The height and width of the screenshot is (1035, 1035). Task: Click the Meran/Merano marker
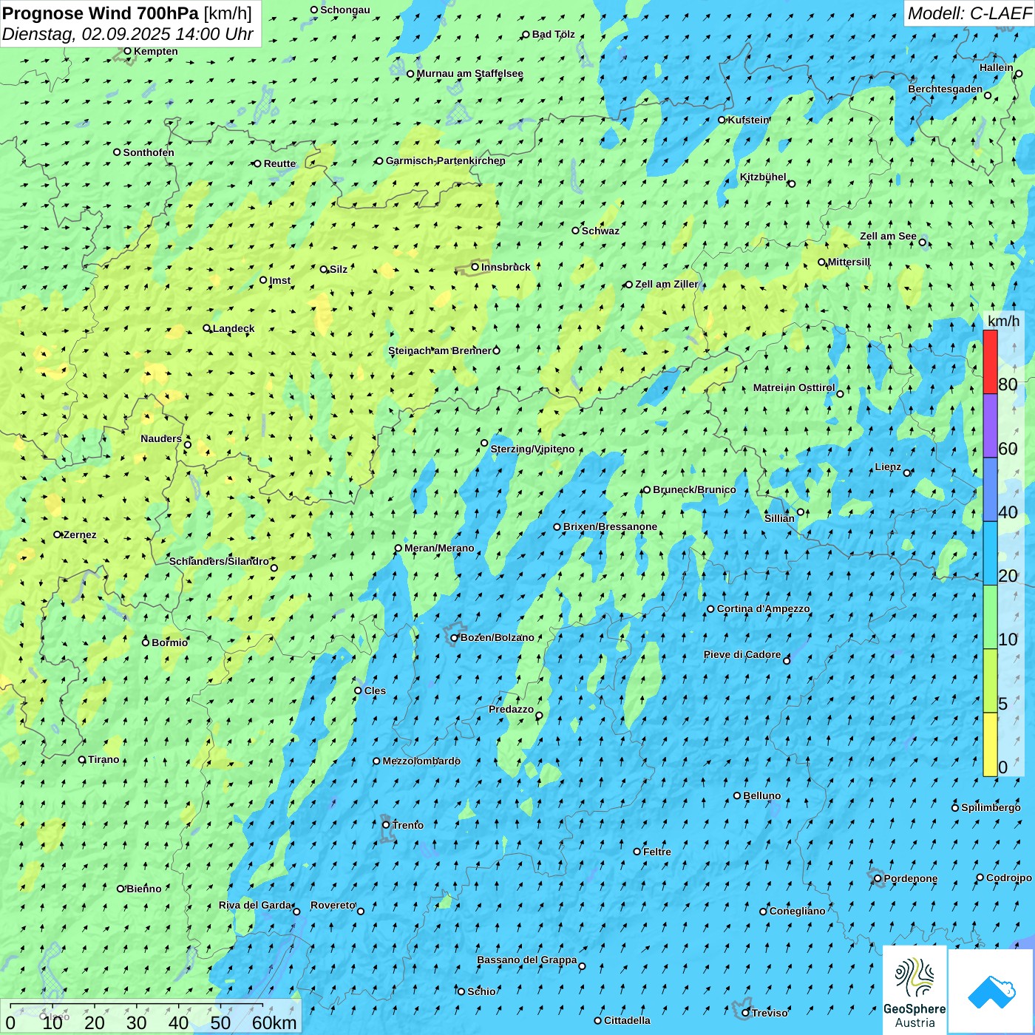(x=398, y=548)
